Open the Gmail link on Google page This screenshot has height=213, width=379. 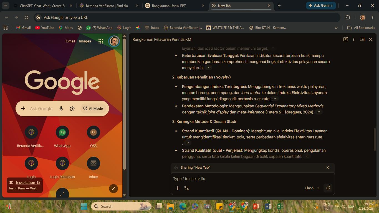point(70,41)
